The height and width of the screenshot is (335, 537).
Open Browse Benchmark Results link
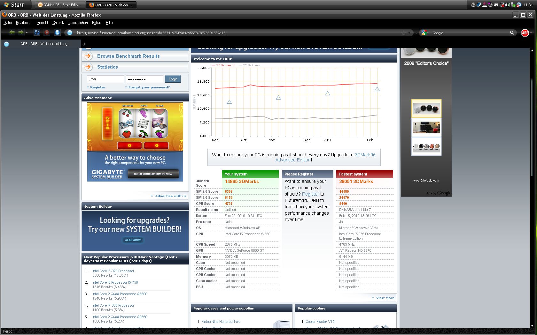[128, 56]
